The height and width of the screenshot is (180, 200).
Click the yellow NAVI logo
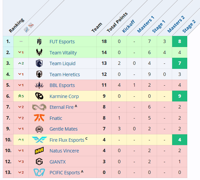coord(39,150)
